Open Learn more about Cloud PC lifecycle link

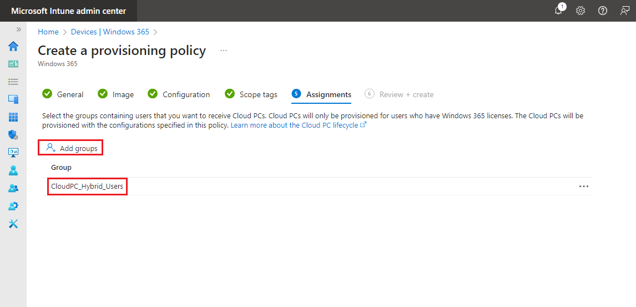click(x=299, y=125)
